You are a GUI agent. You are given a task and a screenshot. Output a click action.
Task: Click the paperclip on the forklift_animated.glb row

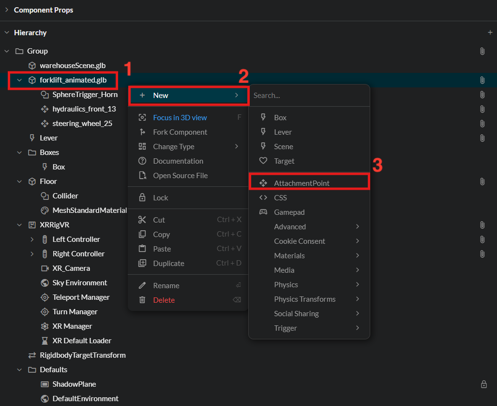482,80
